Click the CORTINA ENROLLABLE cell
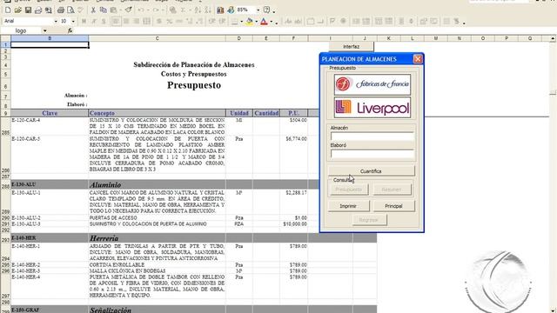 (x=157, y=264)
